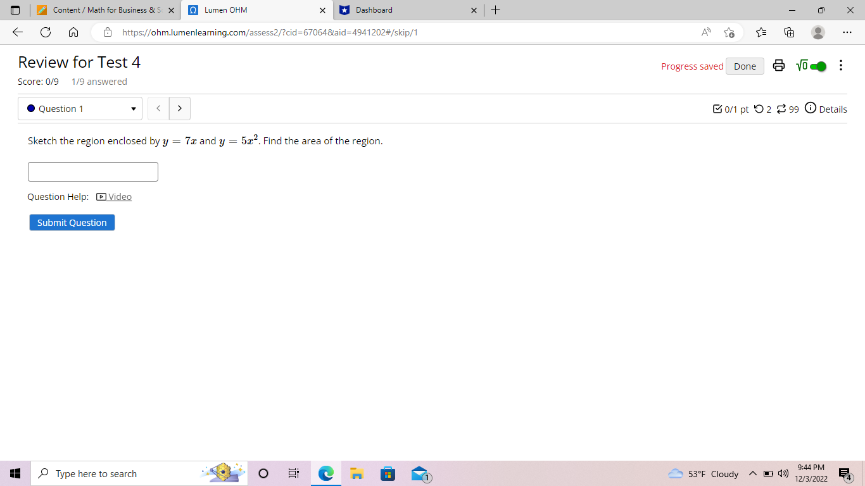Click the 1/9 answered text
Viewport: 865px width, 486px height.
coord(99,82)
